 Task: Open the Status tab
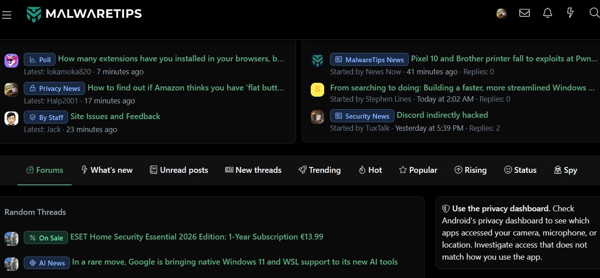tap(520, 170)
